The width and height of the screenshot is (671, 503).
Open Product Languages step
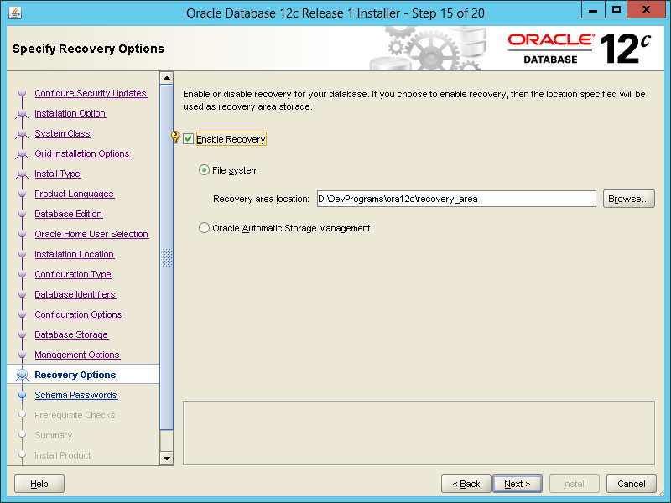(x=74, y=194)
